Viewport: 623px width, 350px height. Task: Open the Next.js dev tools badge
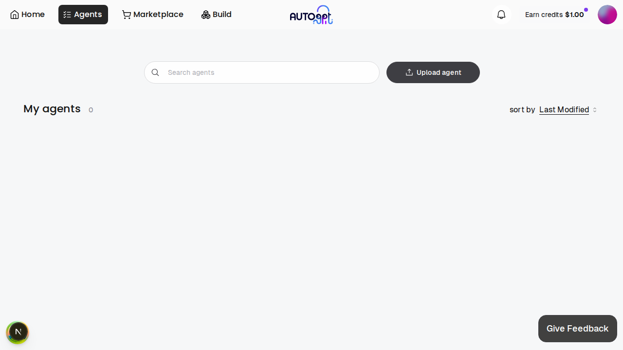[18, 332]
